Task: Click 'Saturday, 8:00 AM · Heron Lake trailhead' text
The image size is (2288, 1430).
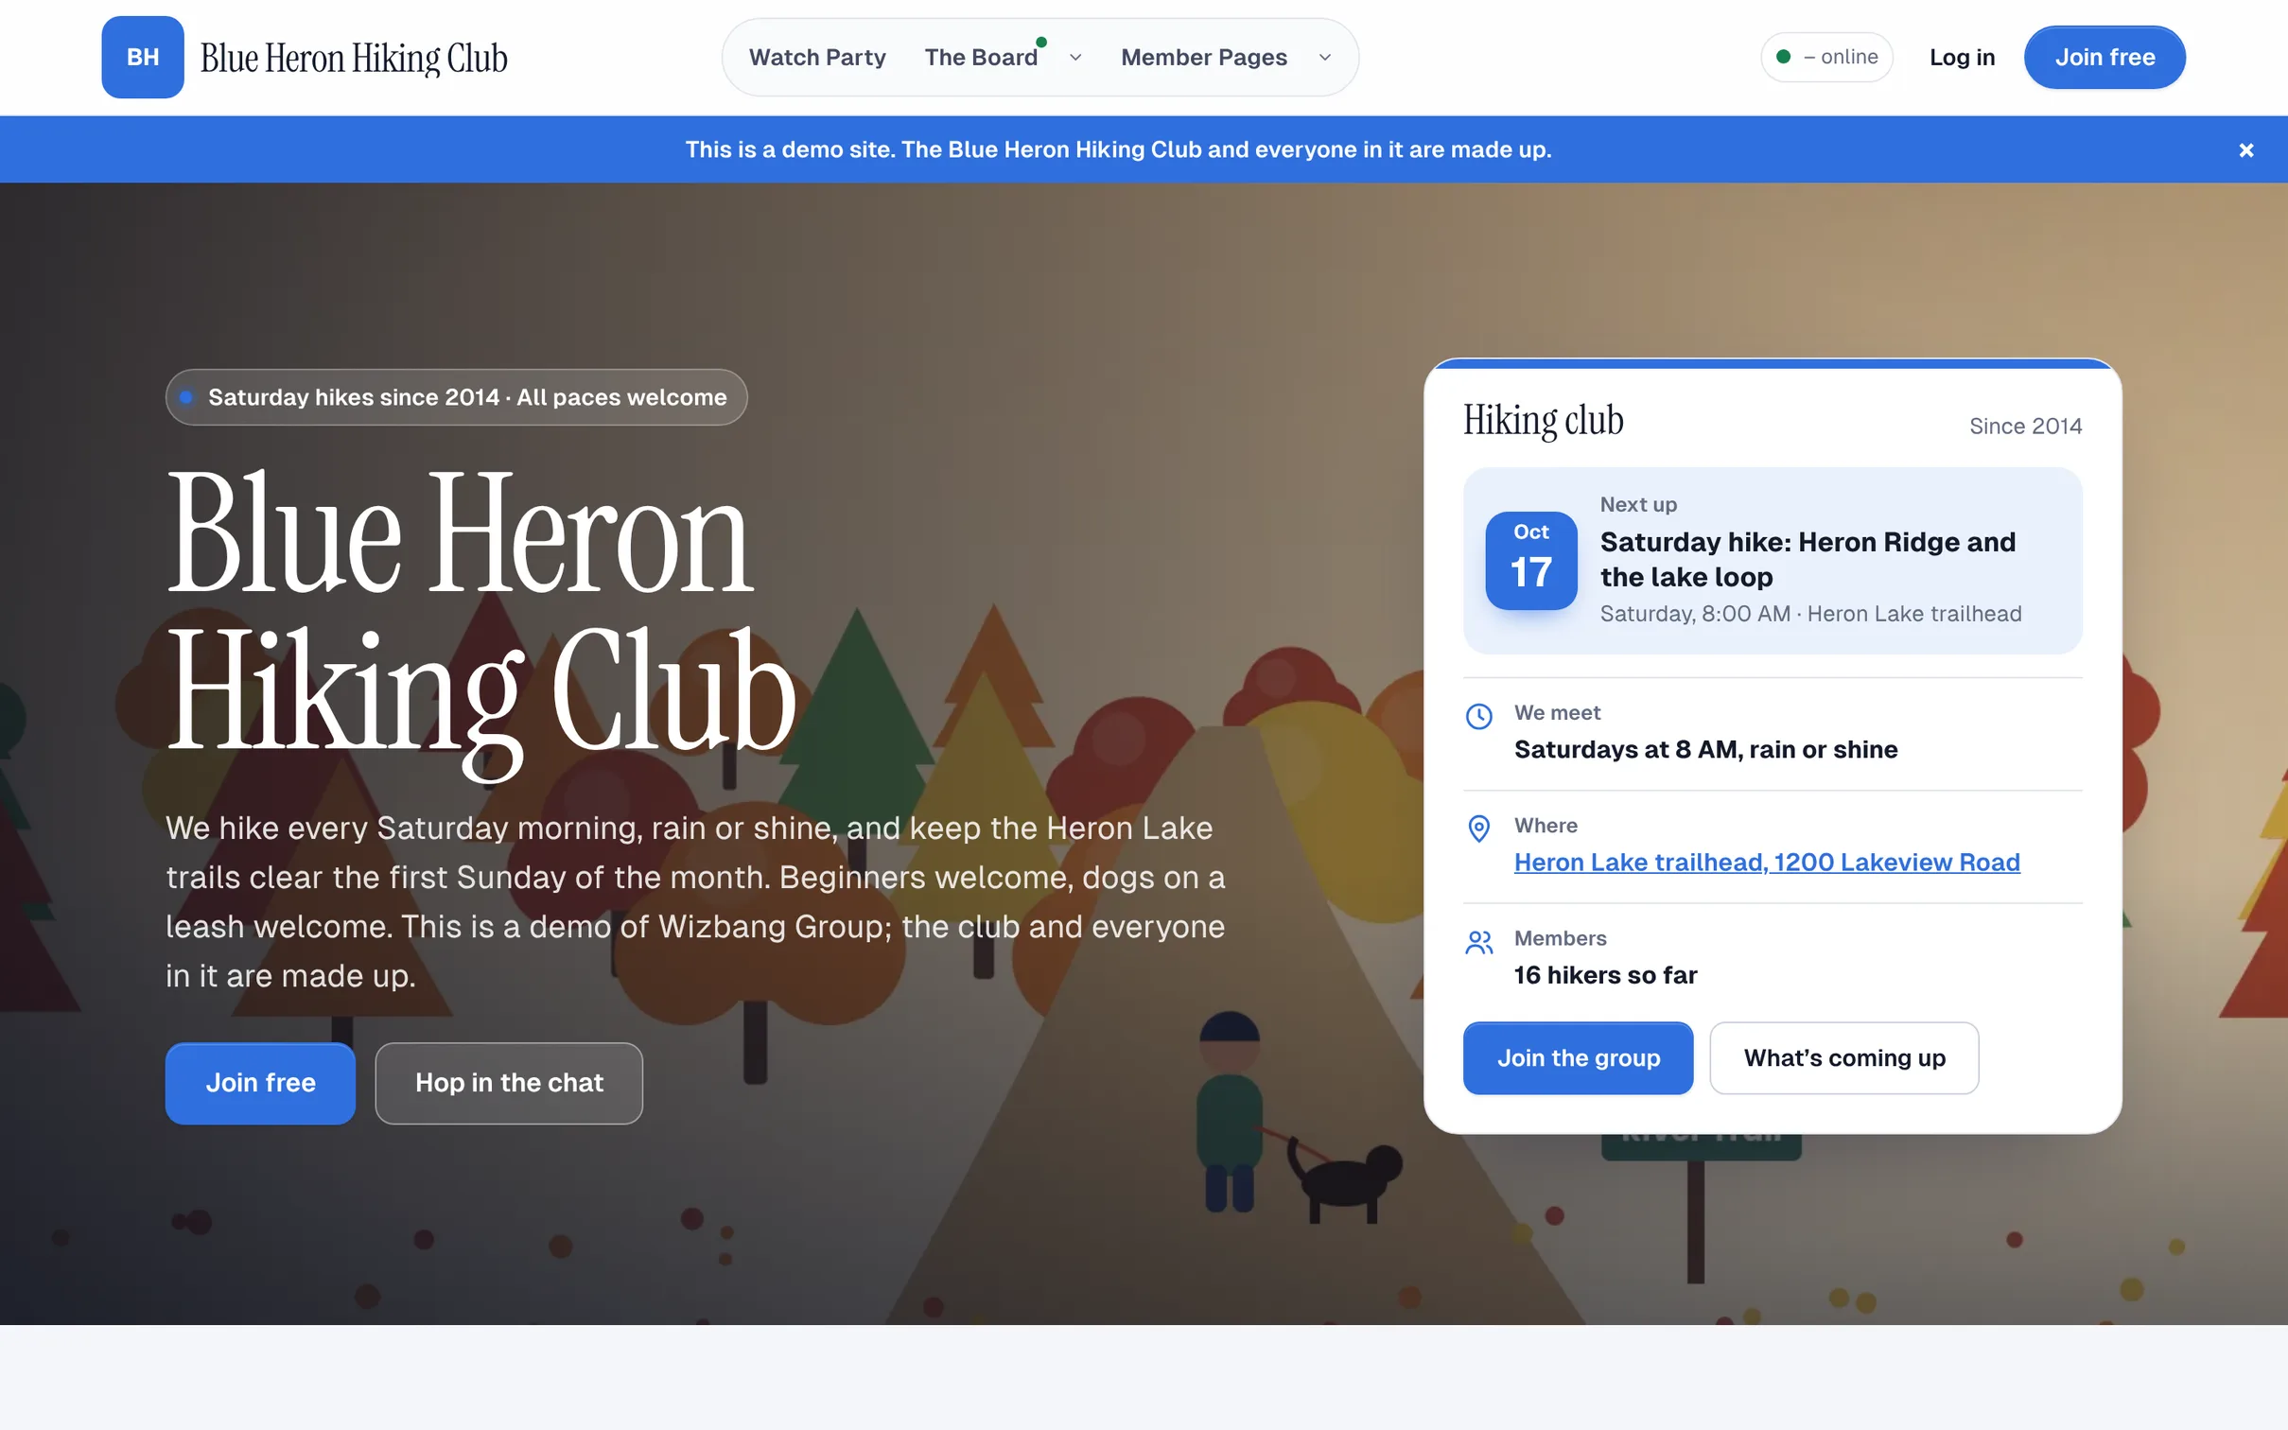Action: click(x=1810, y=614)
